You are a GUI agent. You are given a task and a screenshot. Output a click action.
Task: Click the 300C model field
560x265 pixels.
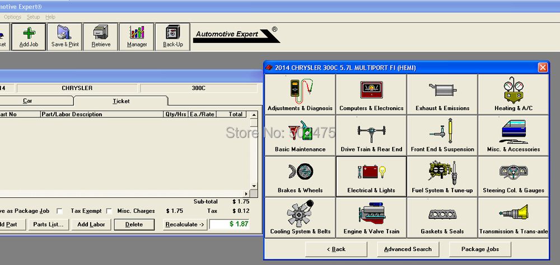point(199,88)
